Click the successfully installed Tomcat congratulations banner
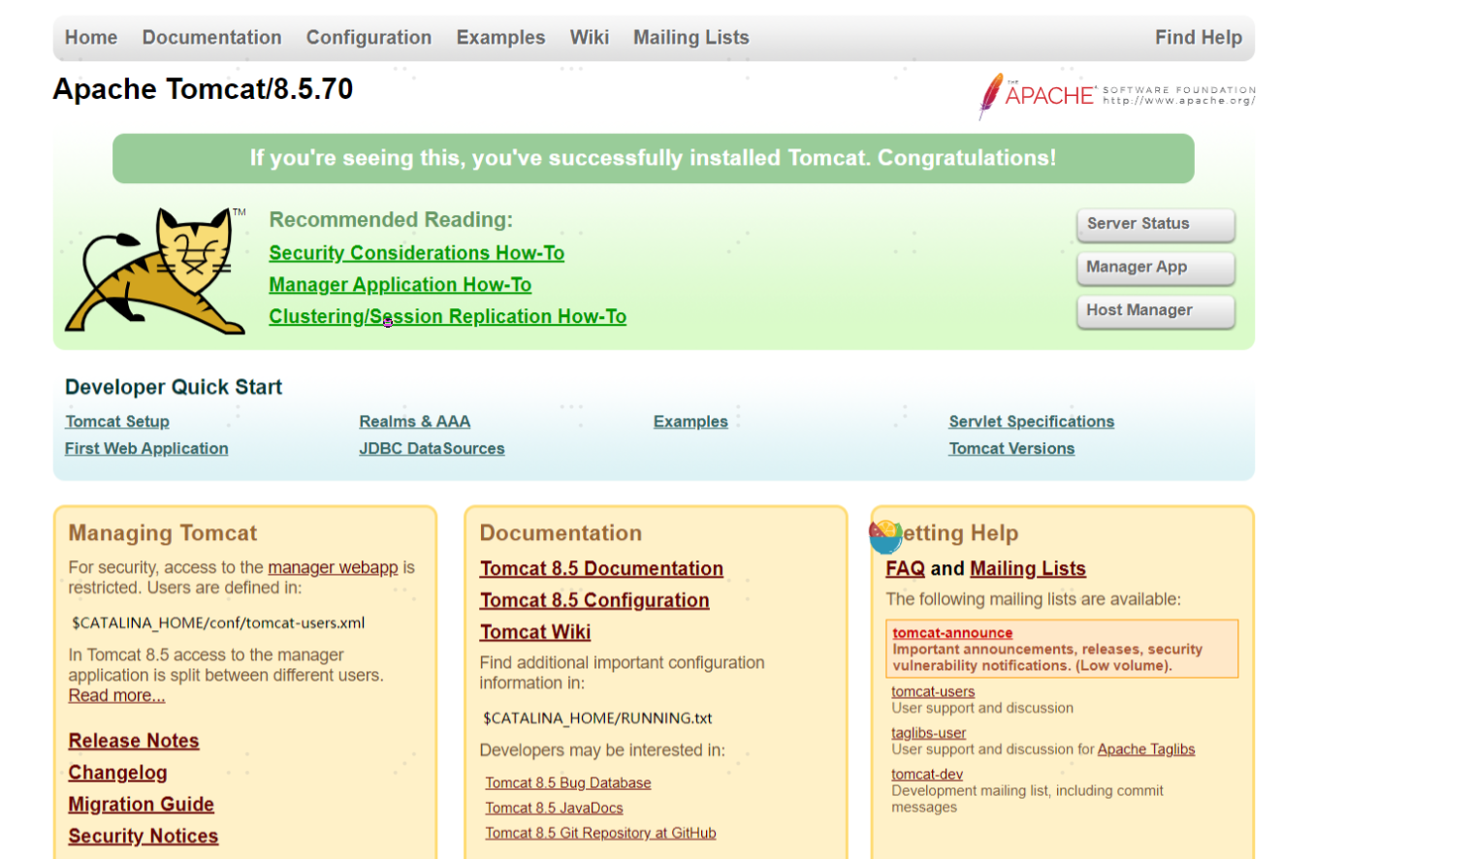Viewport: 1475px width, 859px height. (x=654, y=158)
